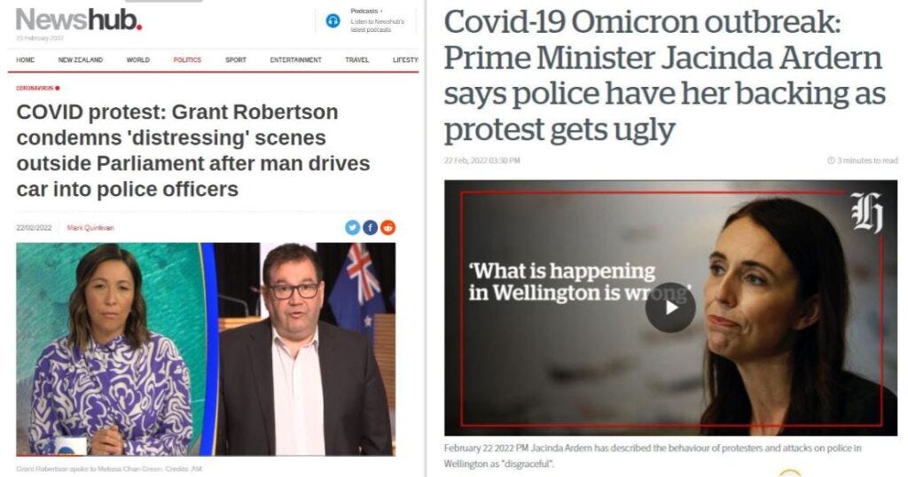Open author Mark Quinlivan's link
This screenshot has height=477, width=908.
(x=90, y=228)
